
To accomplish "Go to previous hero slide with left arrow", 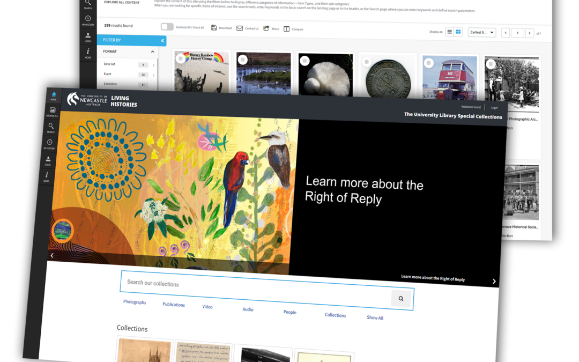I will [52, 255].
